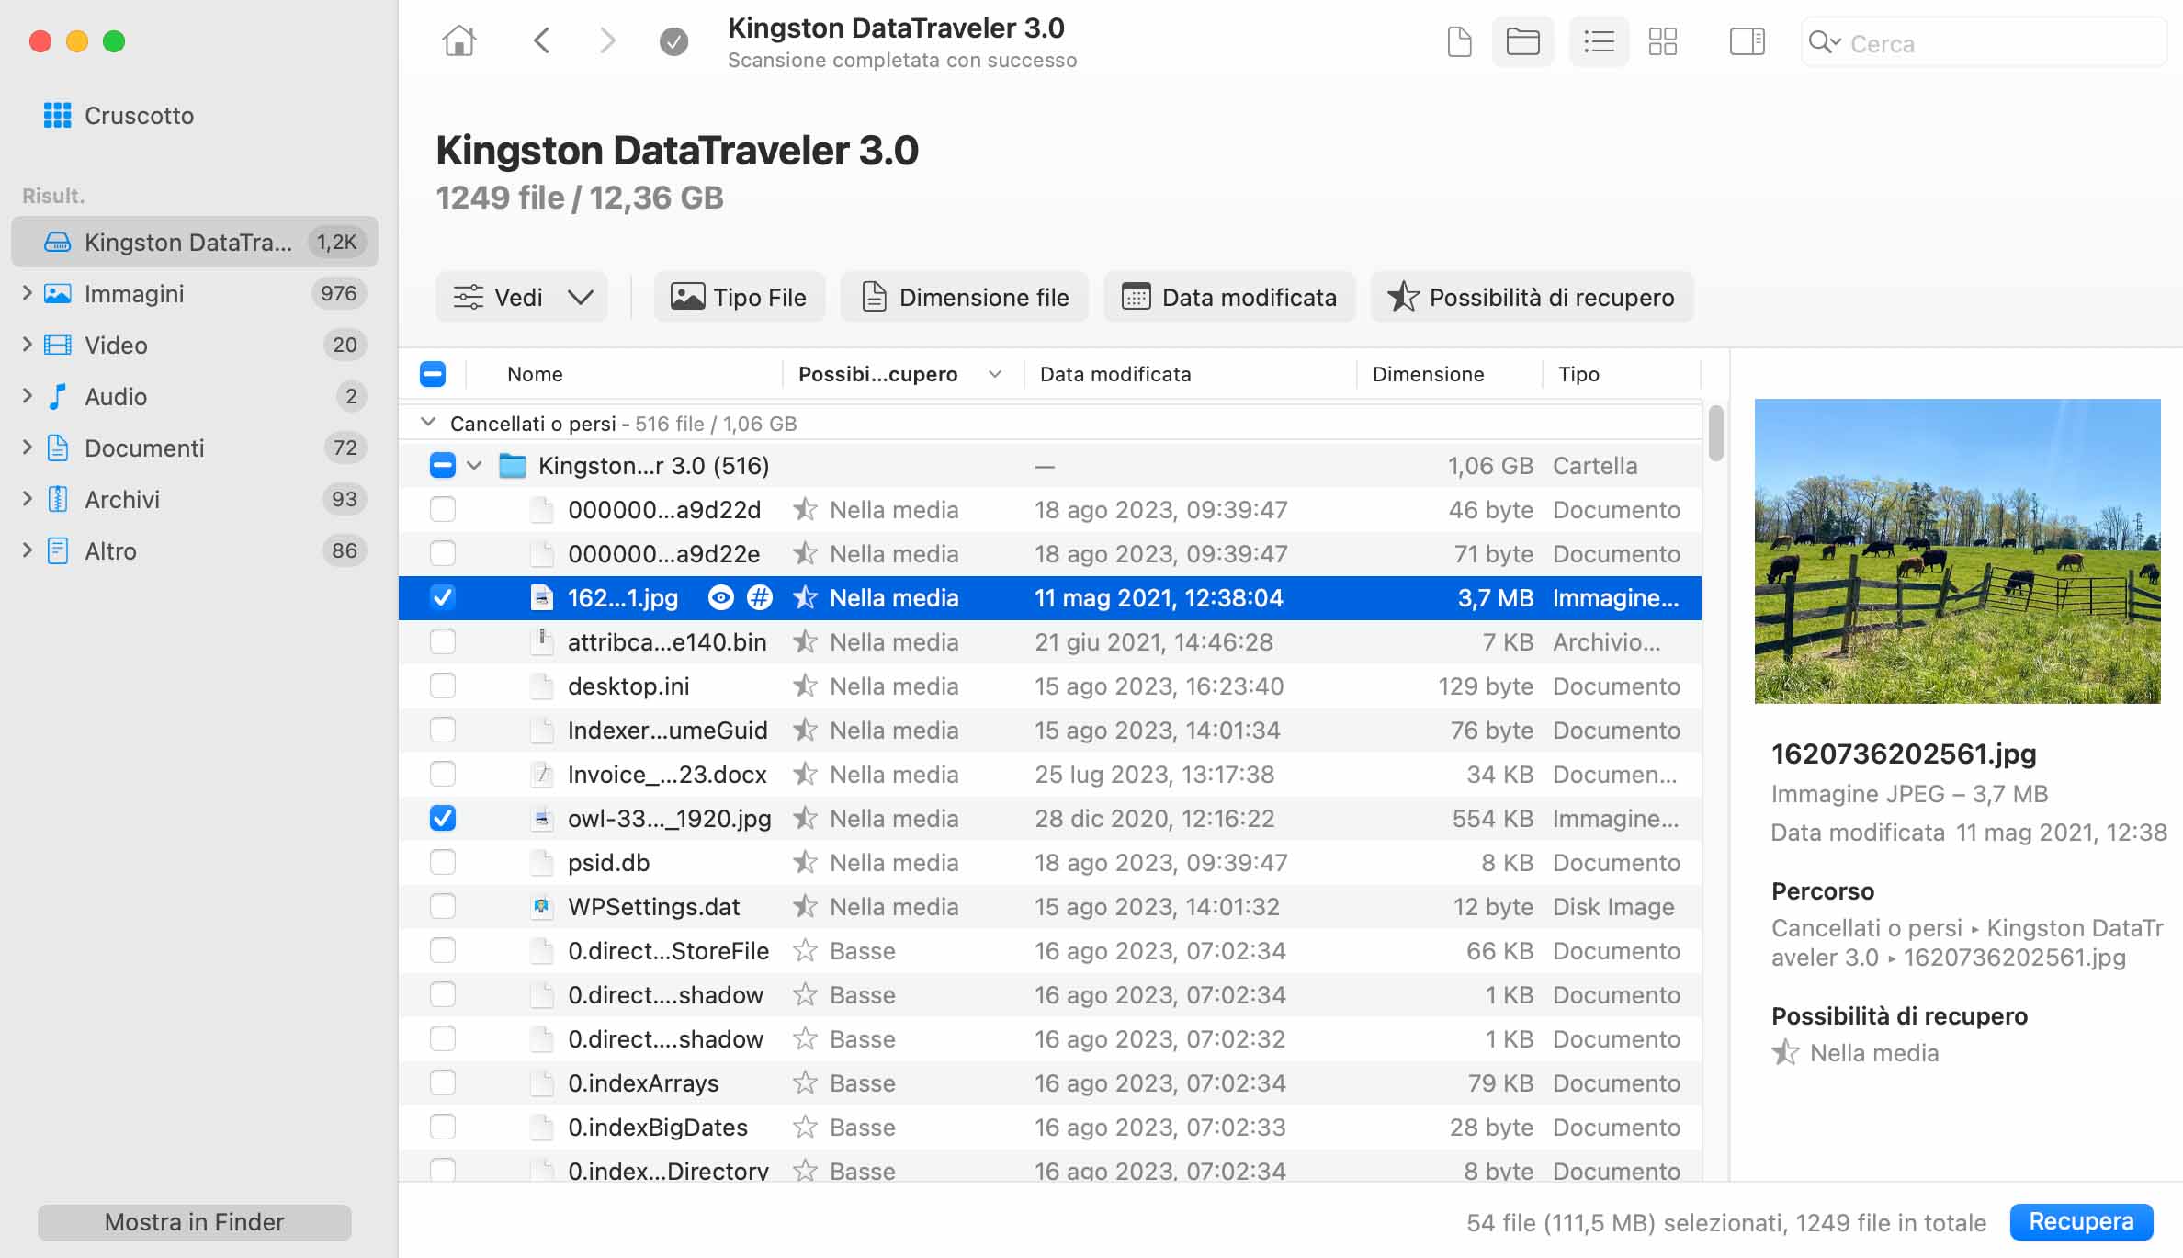This screenshot has height=1258, width=2183.
Task: Click the empty star for 0.indexArrays
Action: tap(805, 1083)
